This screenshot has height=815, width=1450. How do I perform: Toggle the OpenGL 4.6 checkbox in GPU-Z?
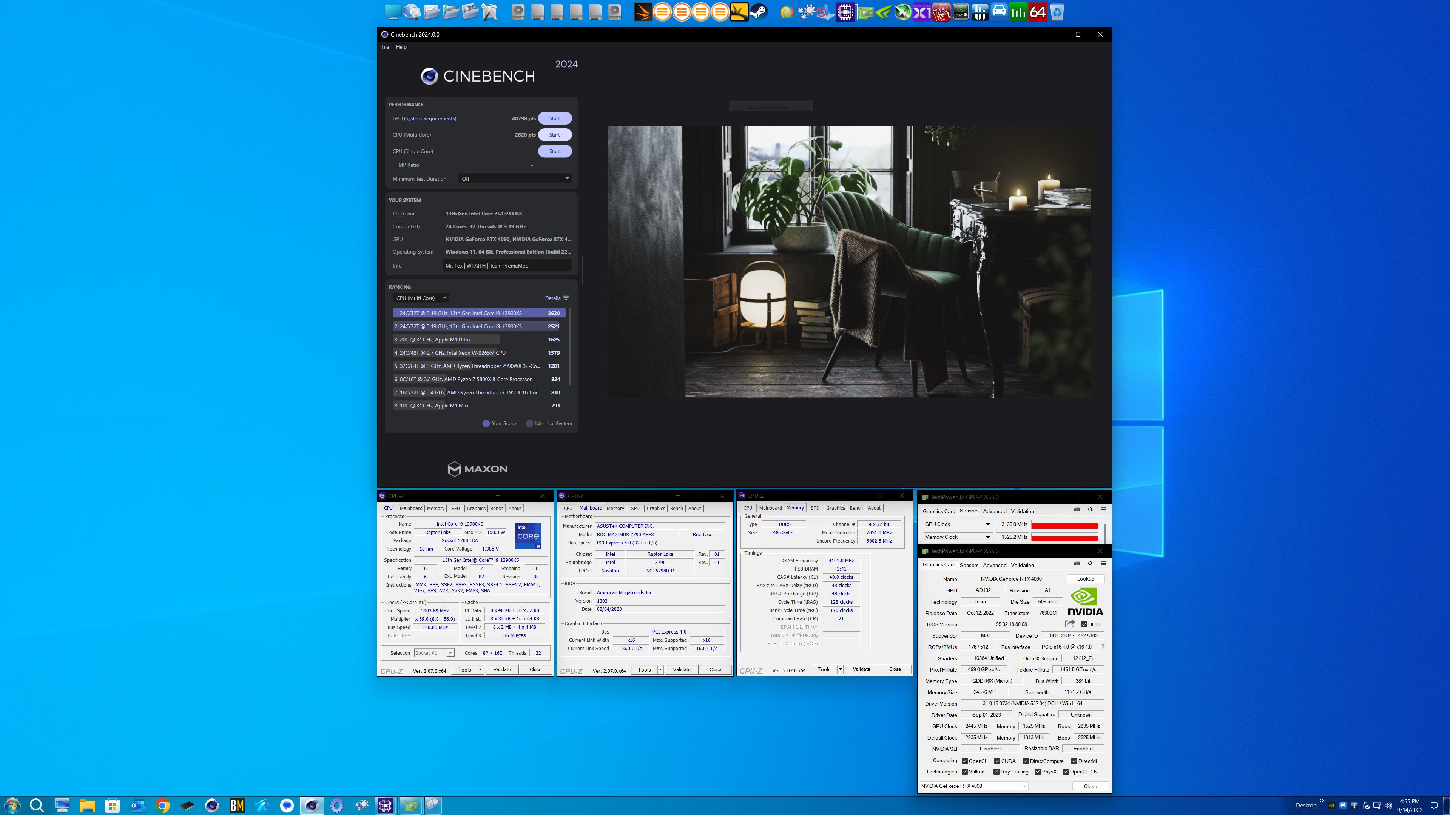point(1066,772)
